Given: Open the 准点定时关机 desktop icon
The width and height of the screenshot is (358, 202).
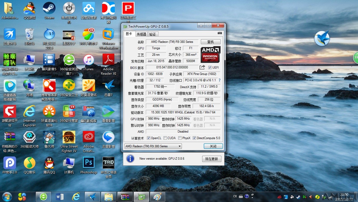Looking at the screenshot, I should pos(69,12).
